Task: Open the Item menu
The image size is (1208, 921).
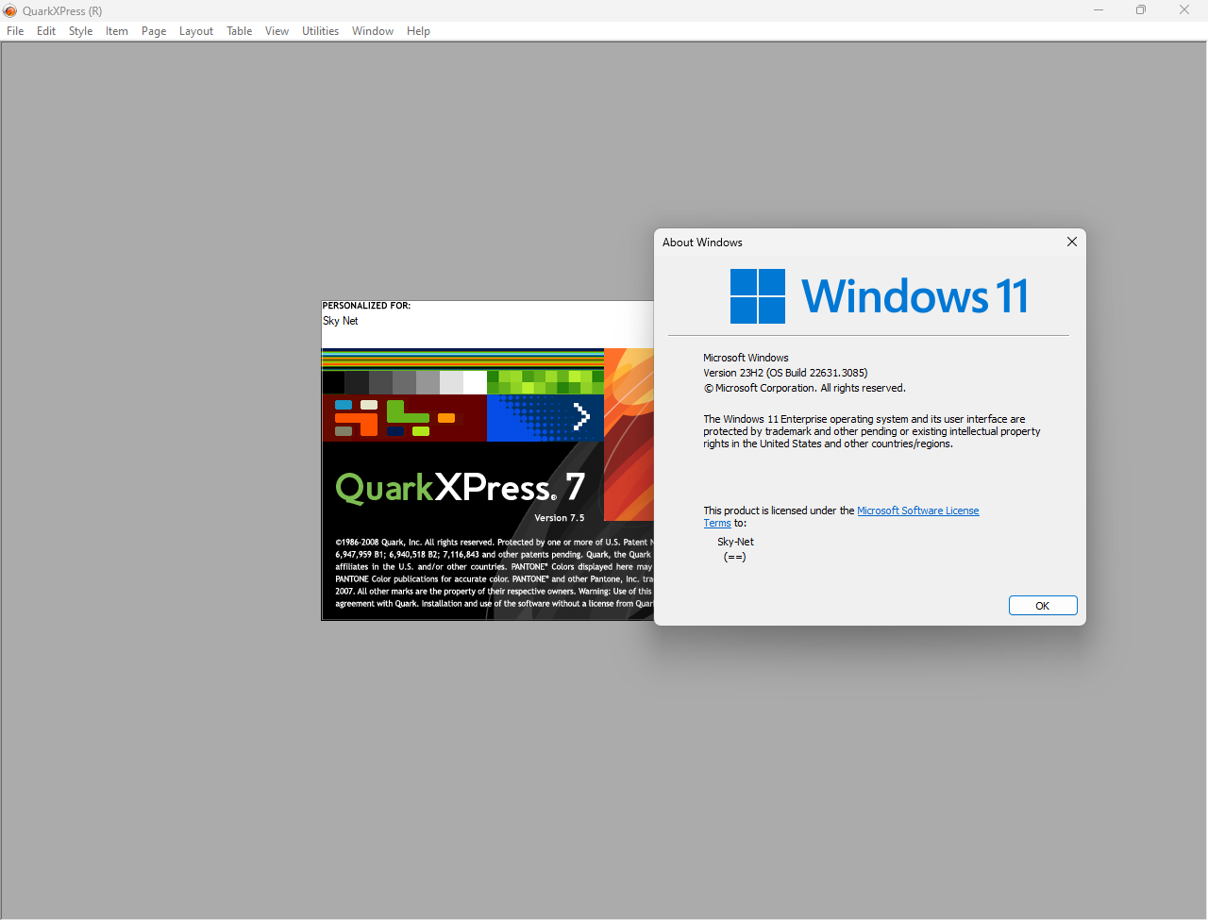Action: 117,31
